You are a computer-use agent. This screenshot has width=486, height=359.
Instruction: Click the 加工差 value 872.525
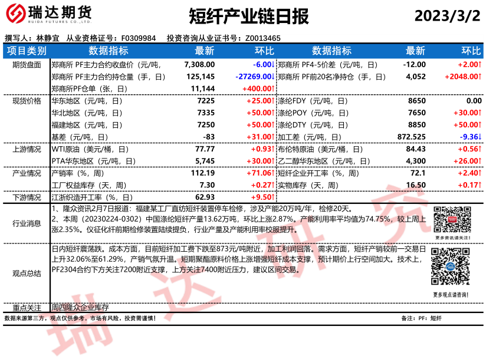[x=412, y=136]
